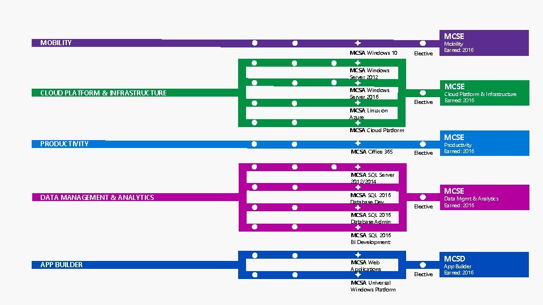Click the MOBILITY track title
The height and width of the screenshot is (305, 543).
point(56,43)
